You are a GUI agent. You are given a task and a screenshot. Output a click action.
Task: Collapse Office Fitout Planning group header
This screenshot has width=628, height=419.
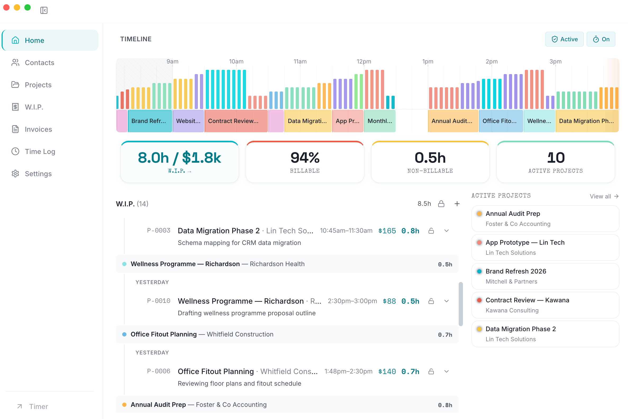(x=287, y=334)
